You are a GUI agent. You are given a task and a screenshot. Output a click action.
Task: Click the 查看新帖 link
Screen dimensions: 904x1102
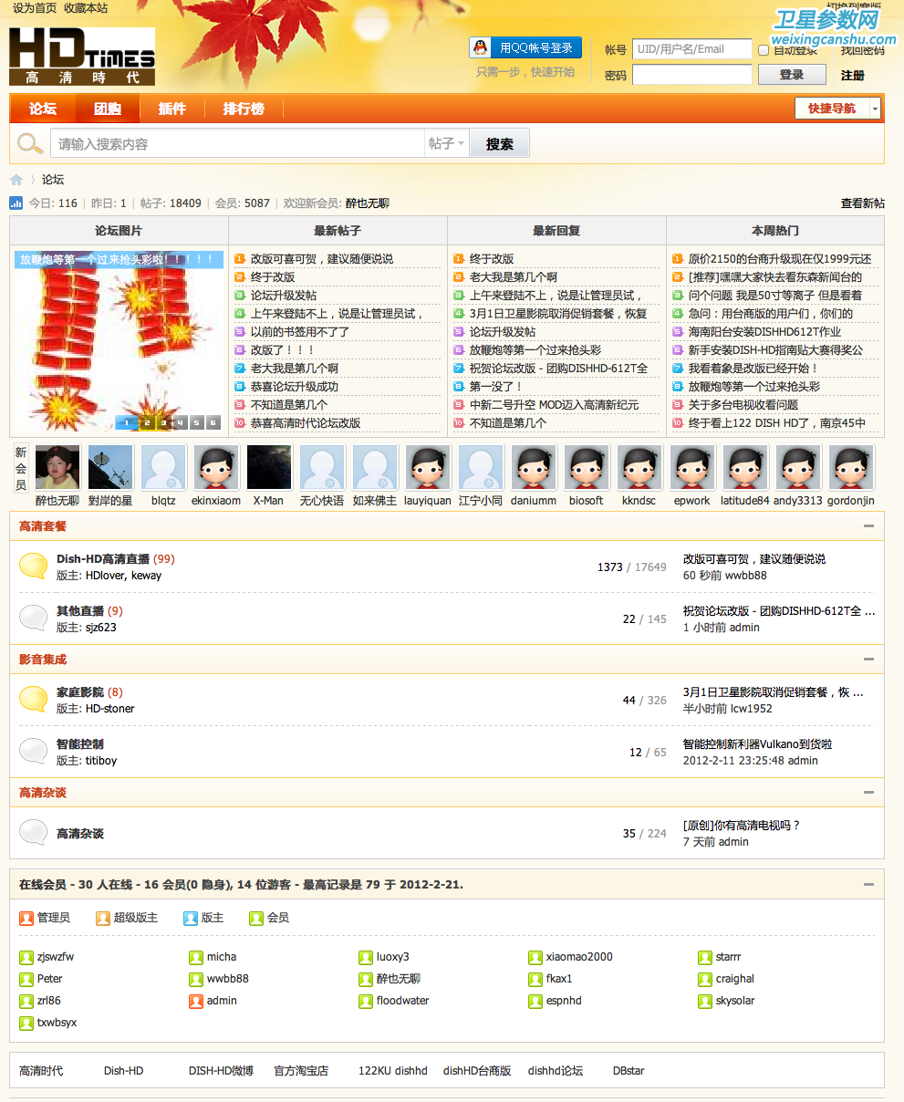(x=862, y=203)
